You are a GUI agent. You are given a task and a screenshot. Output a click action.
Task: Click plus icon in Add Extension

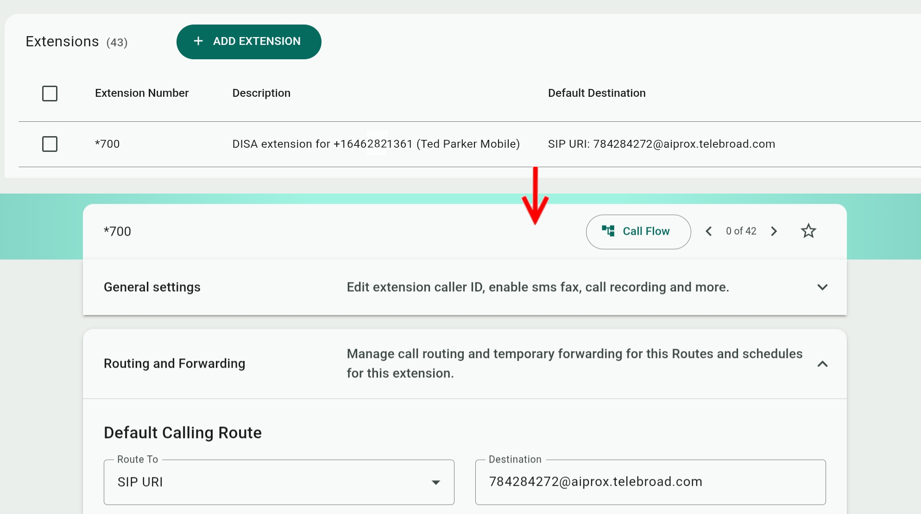(x=198, y=41)
